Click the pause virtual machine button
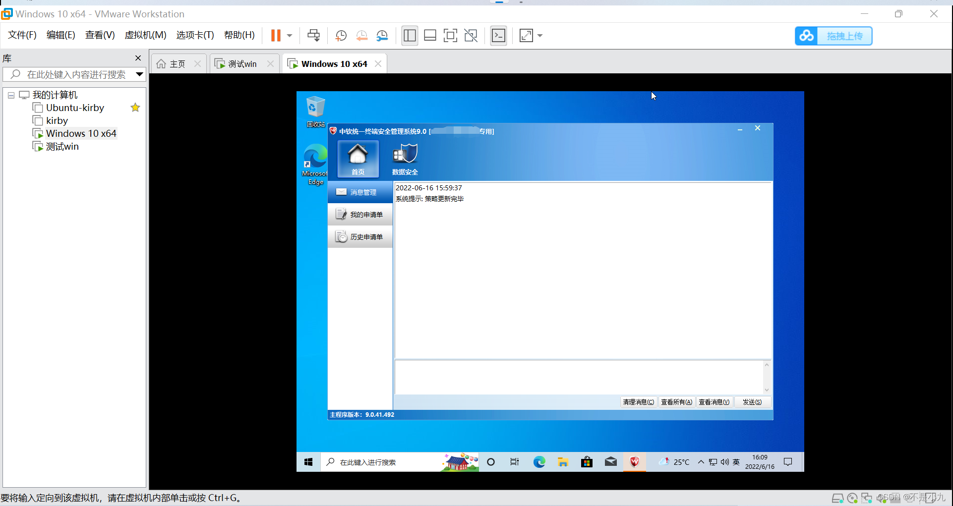953x506 pixels. pos(276,36)
